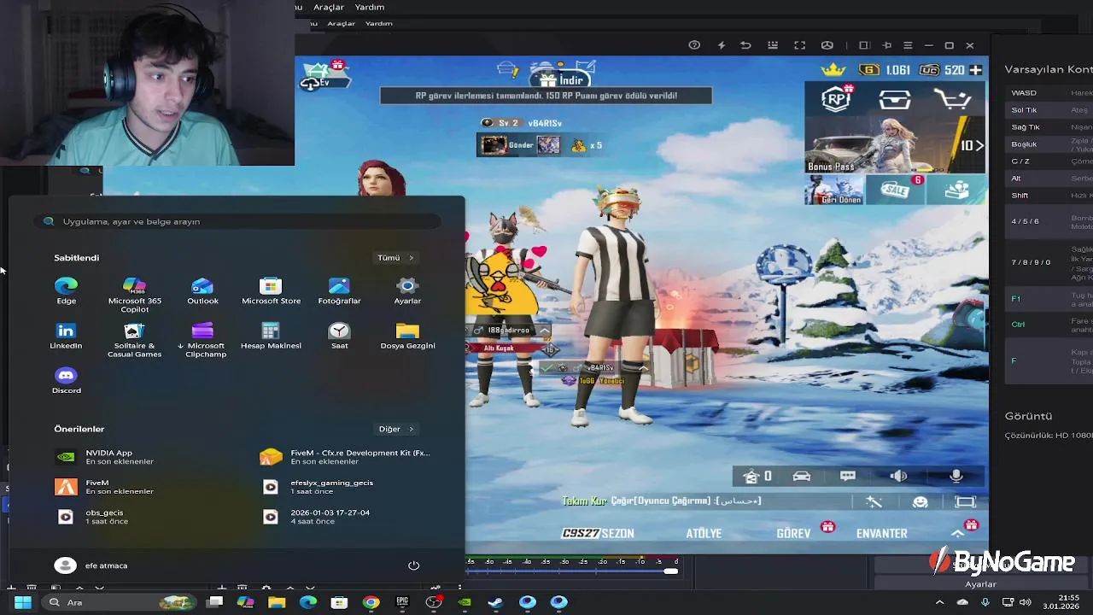Open recommended 2026-01-03 17-27-04 file
Image resolution: width=1093 pixels, height=615 pixels.
pyautogui.click(x=316, y=517)
